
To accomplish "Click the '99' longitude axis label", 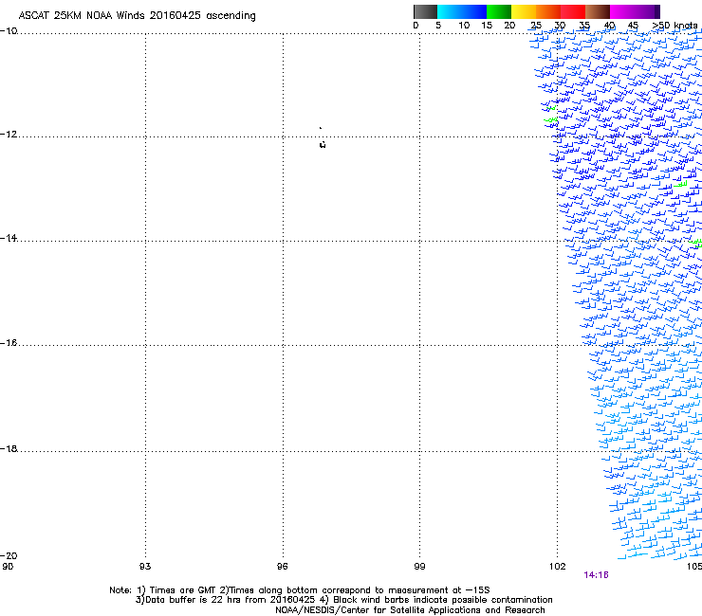I will click(419, 567).
